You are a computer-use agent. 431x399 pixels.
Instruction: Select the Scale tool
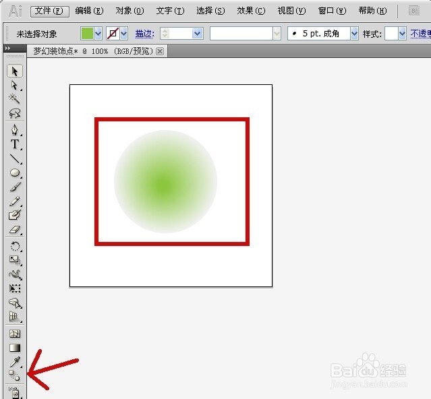pos(15,259)
